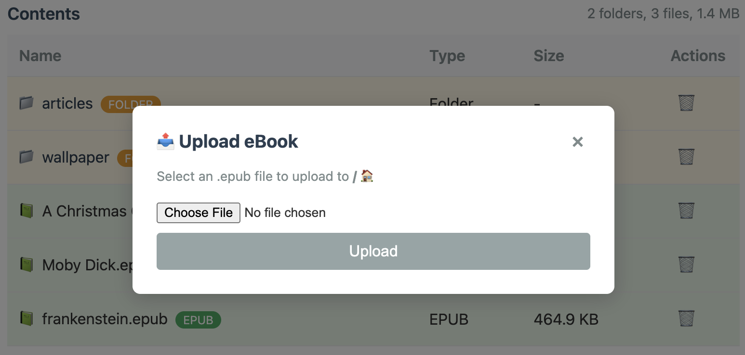
Task: Click the grey Upload button
Action: (373, 251)
